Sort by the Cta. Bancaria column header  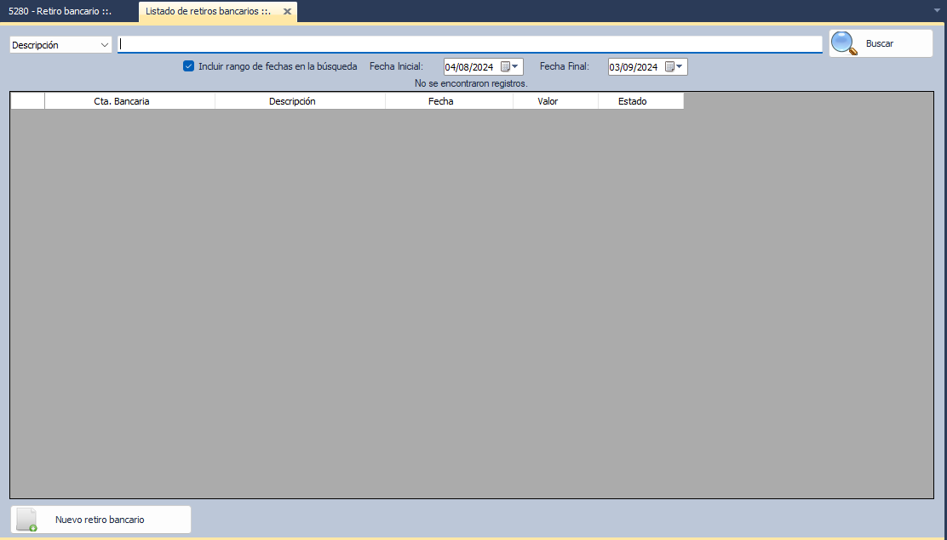pyautogui.click(x=129, y=101)
